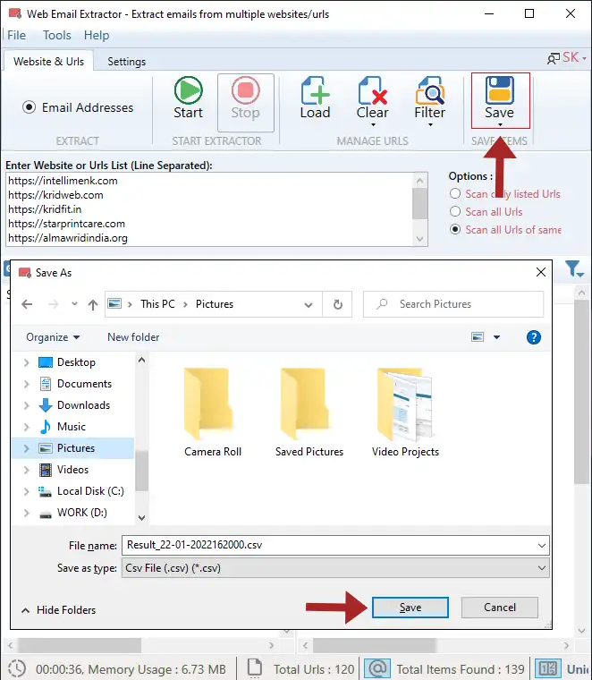Click the Total Urls document icon

tap(254, 667)
